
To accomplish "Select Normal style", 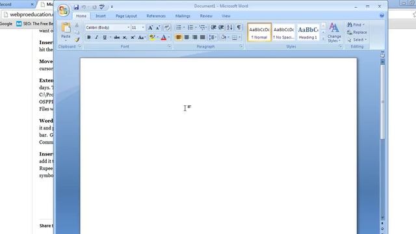I will click(259, 32).
